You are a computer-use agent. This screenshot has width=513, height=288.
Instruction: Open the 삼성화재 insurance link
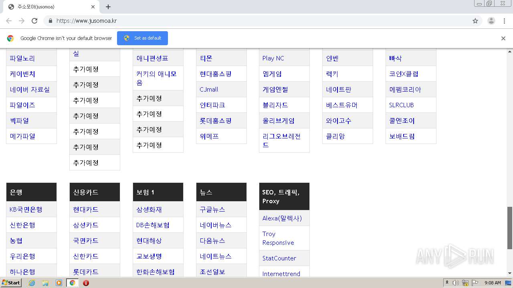coord(149,210)
